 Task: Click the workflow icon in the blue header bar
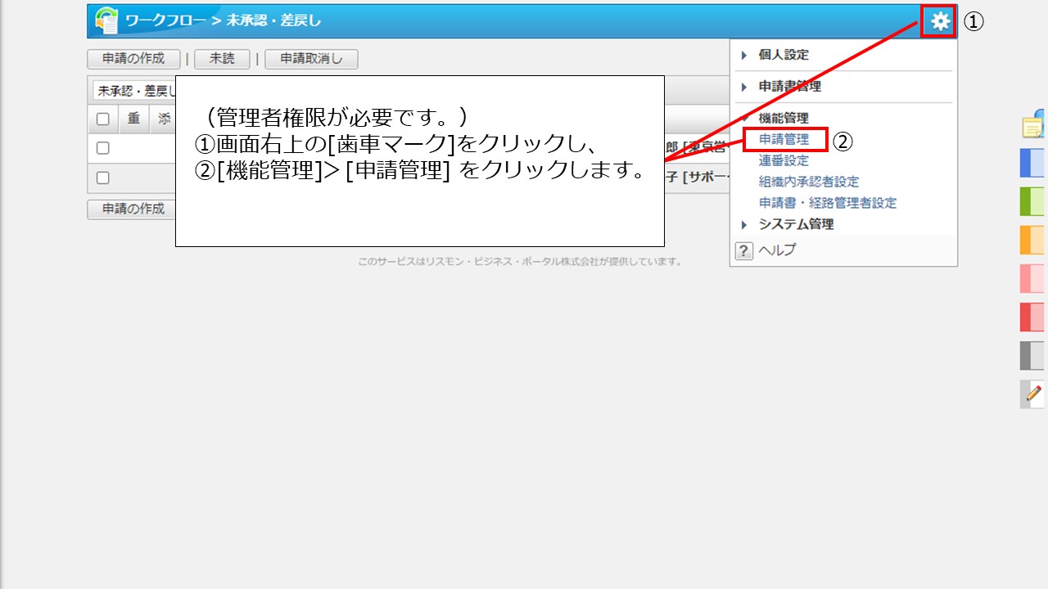click(106, 21)
